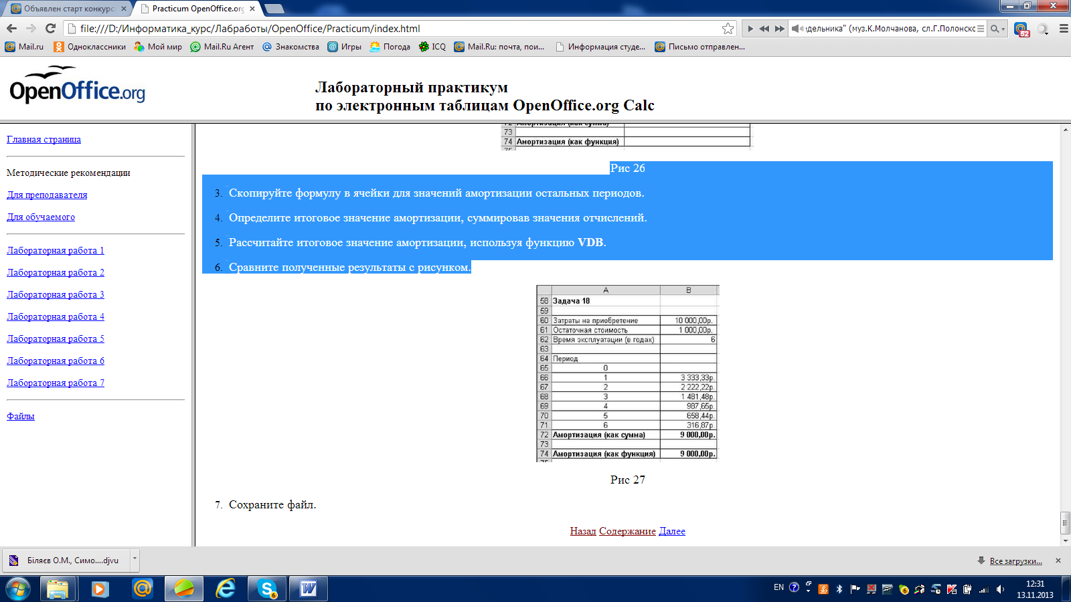Open Microsoft Word from the taskbar
Image resolution: width=1071 pixels, height=602 pixels.
tap(309, 589)
